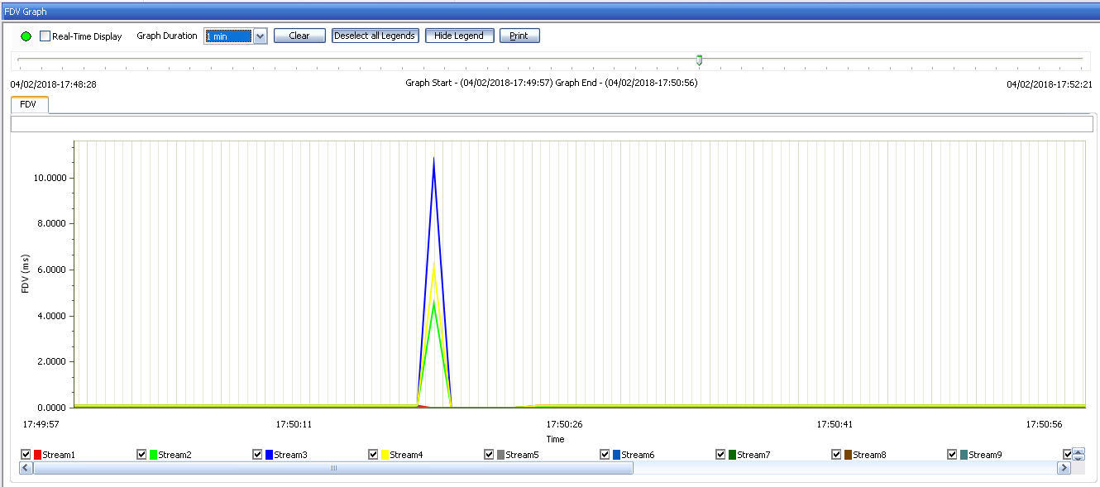Click the 8.0000 y-axis value
Screen dimensions: 1100x487
(52, 224)
